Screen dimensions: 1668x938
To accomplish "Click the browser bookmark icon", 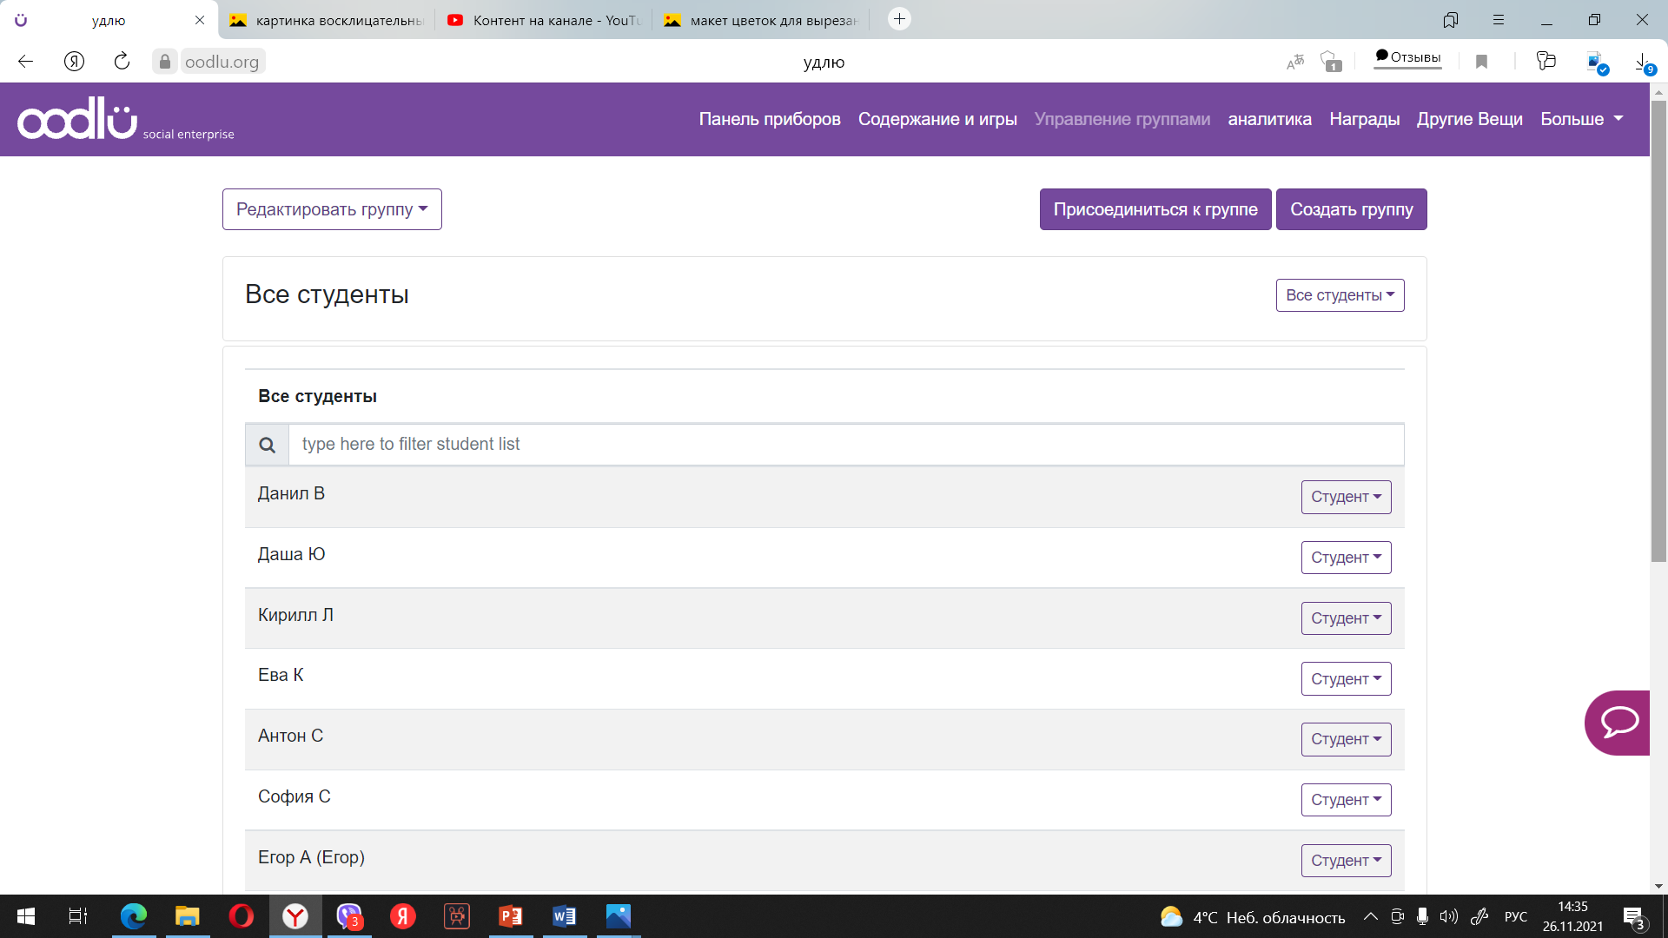I will [x=1482, y=62].
